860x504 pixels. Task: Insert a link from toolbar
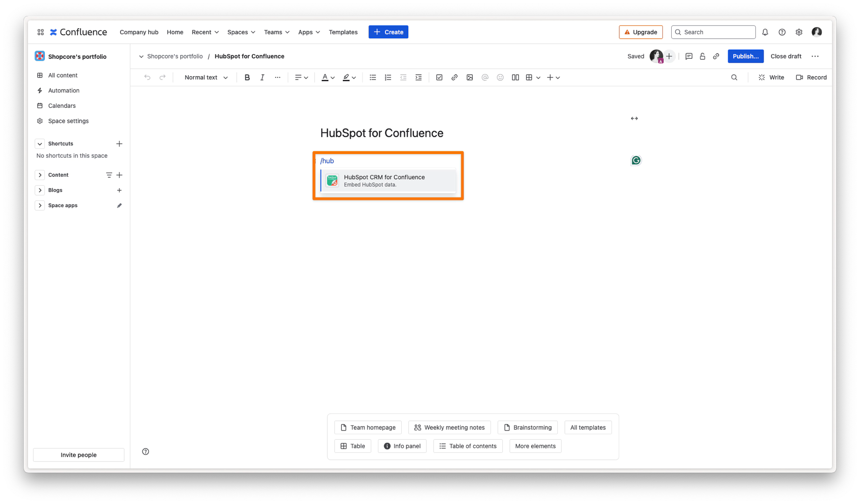[454, 77]
